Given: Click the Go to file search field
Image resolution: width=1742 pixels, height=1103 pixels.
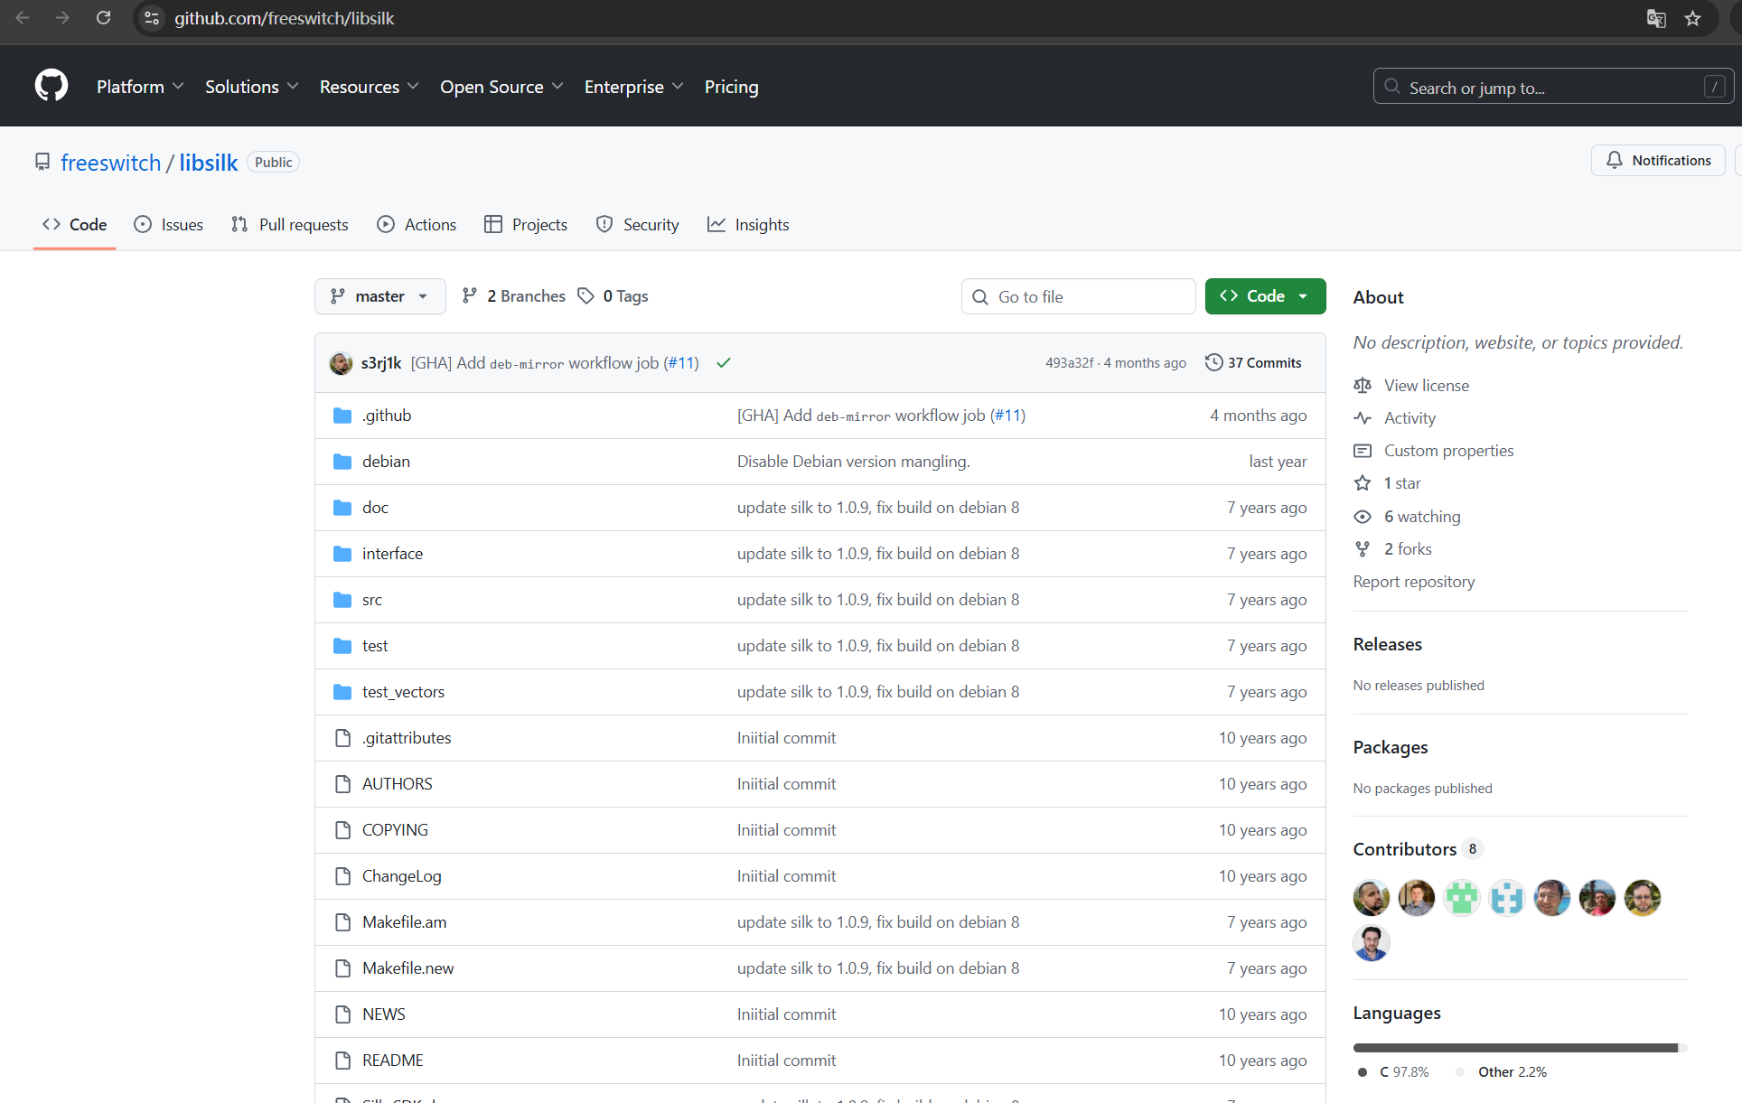Looking at the screenshot, I should click(x=1079, y=296).
